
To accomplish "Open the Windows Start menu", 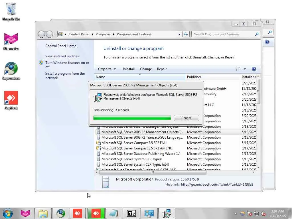I will click(8, 213).
